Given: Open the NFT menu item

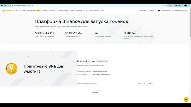Looking at the screenshot, I should pyautogui.click(x=87, y=11).
